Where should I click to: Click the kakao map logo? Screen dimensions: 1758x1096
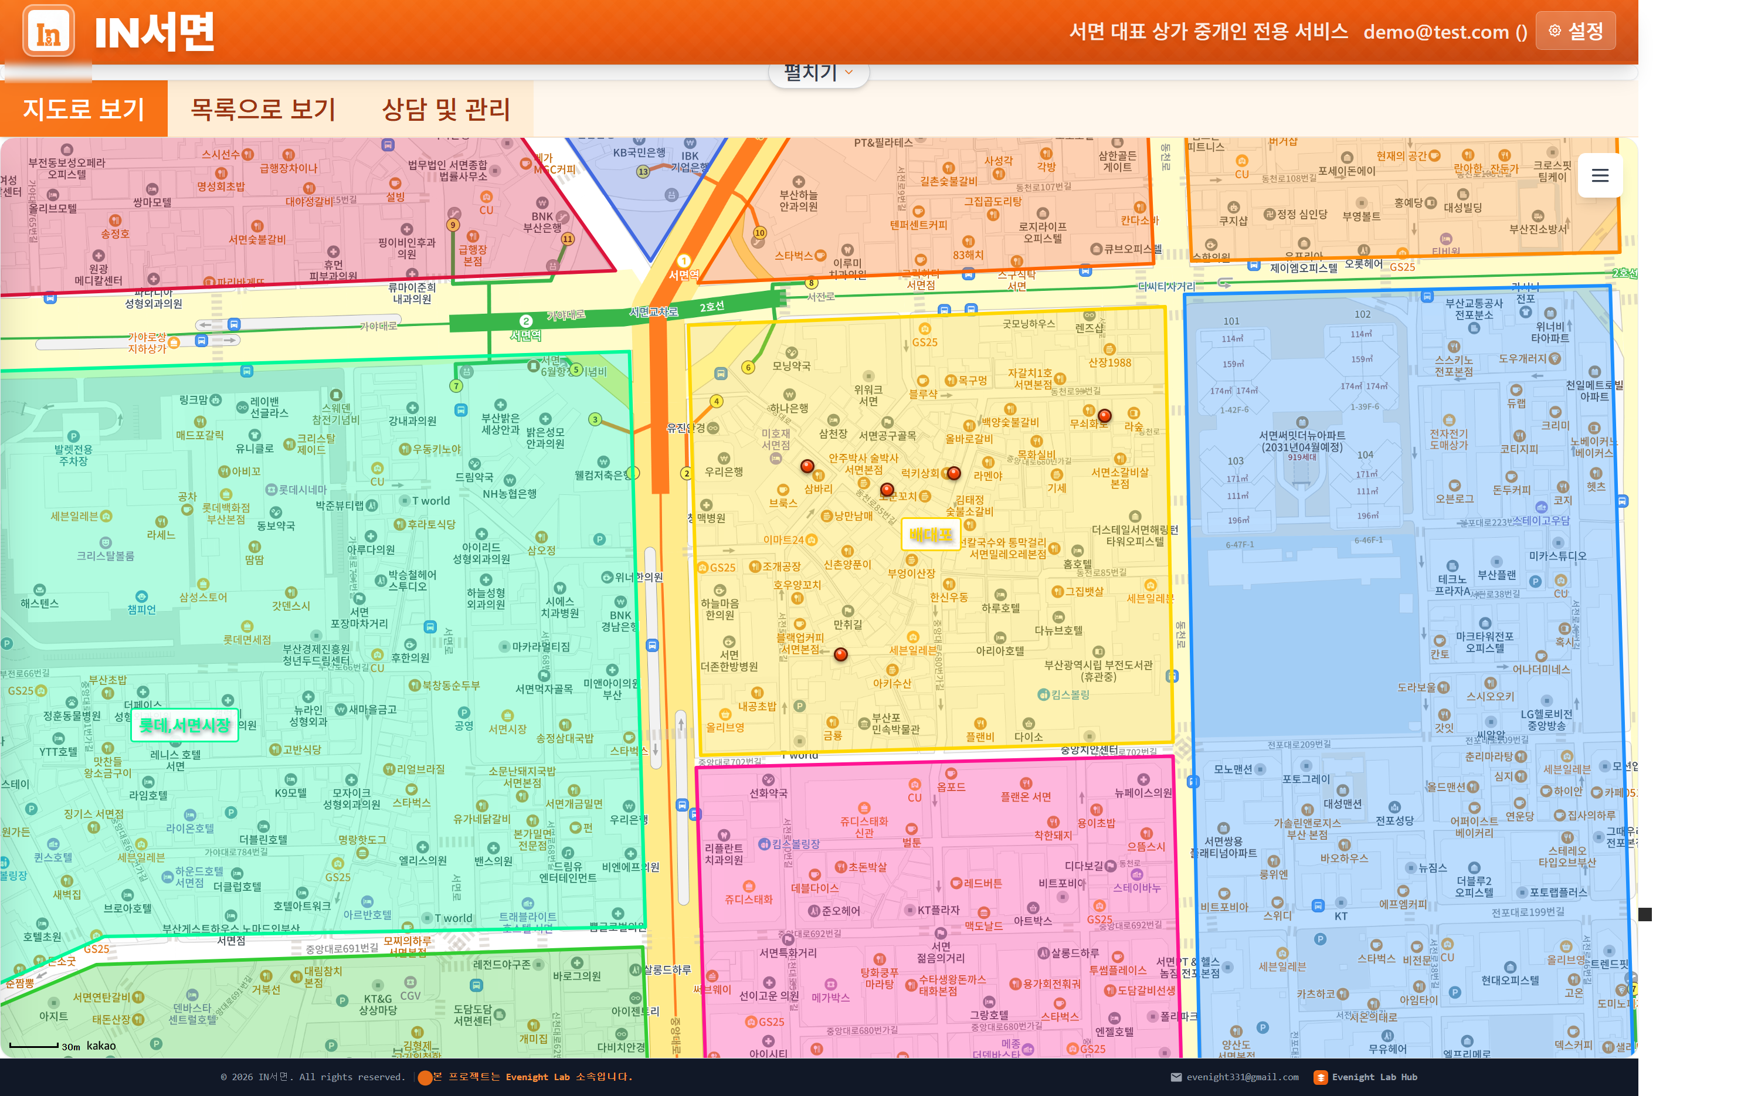pyautogui.click(x=101, y=1045)
